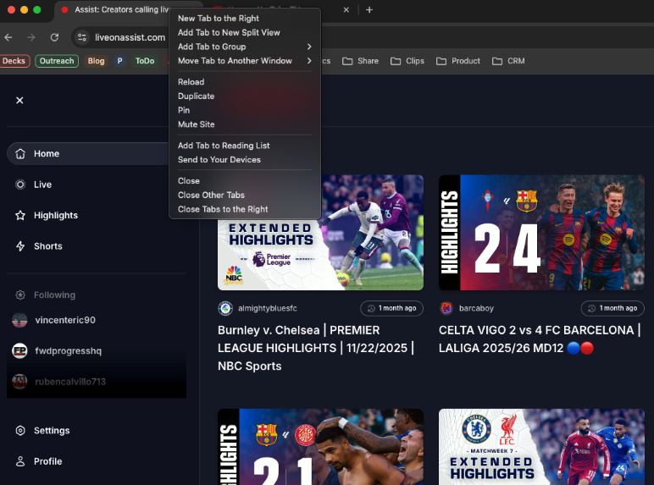Open the CRM bookmarks folder

508,61
